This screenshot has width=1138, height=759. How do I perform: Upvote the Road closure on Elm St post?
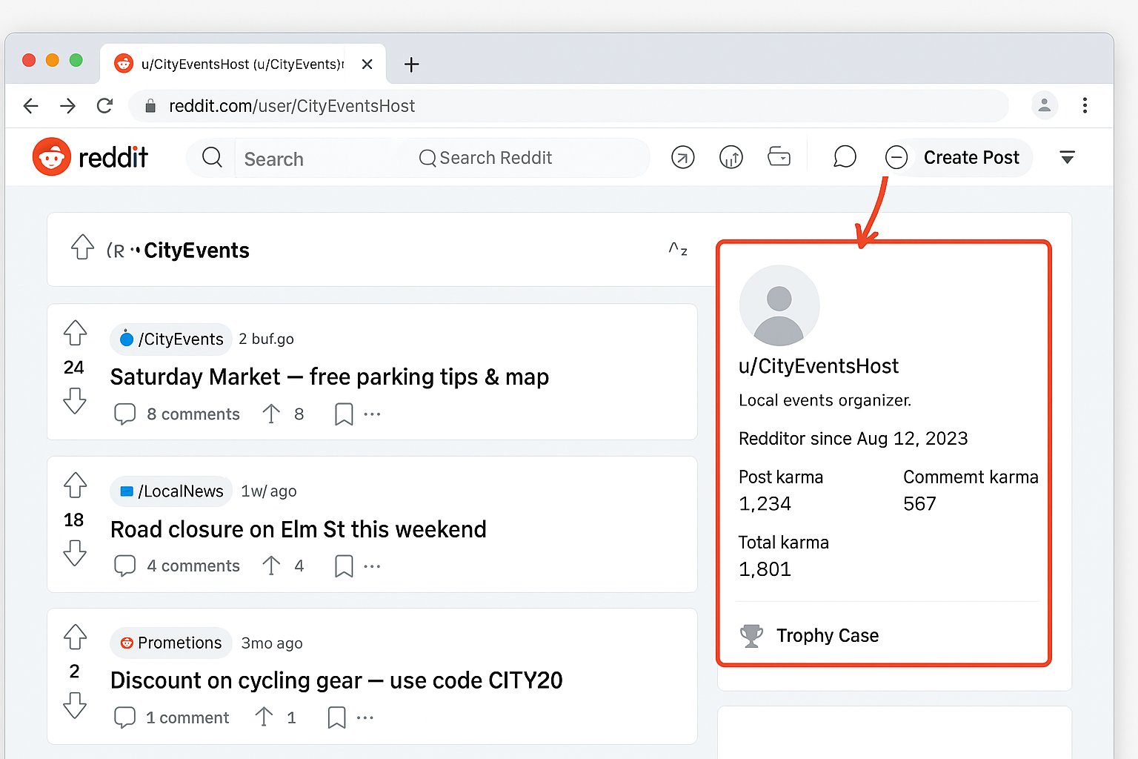point(75,485)
